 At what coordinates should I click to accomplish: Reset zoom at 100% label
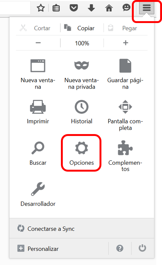tap(82, 43)
